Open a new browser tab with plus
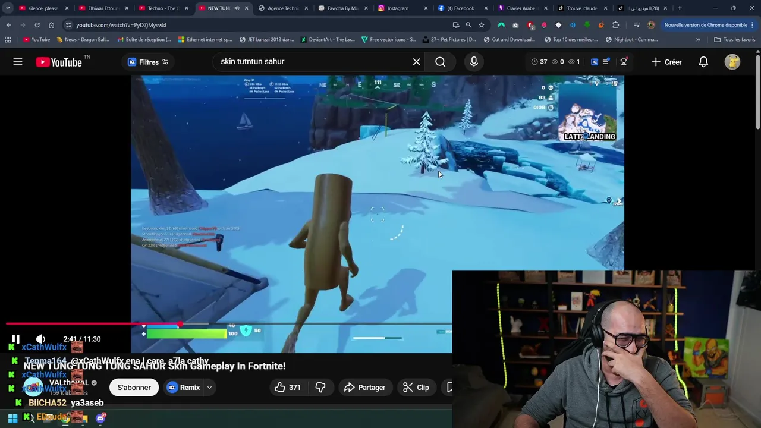 pyautogui.click(x=680, y=8)
